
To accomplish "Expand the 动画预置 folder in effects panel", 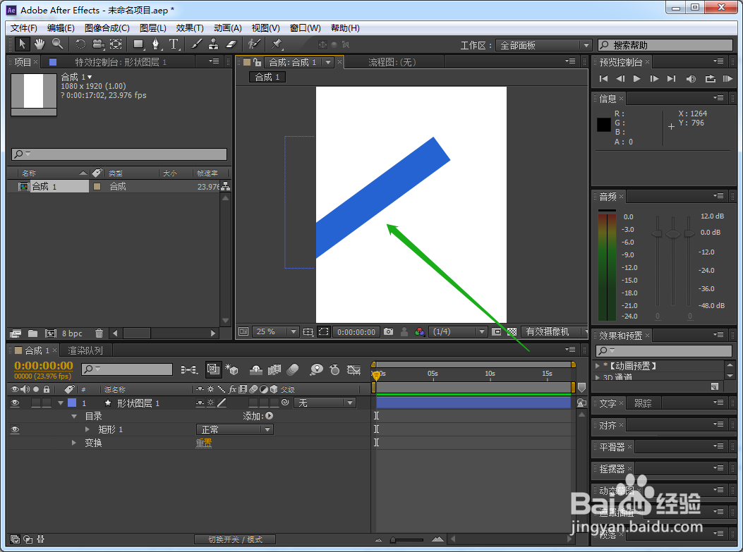I will tap(598, 366).
